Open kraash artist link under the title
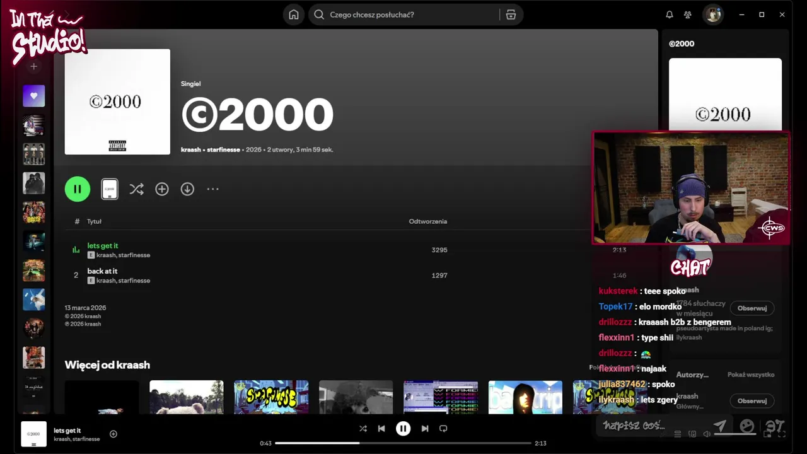Viewport: 807px width, 454px height. tap(190, 150)
